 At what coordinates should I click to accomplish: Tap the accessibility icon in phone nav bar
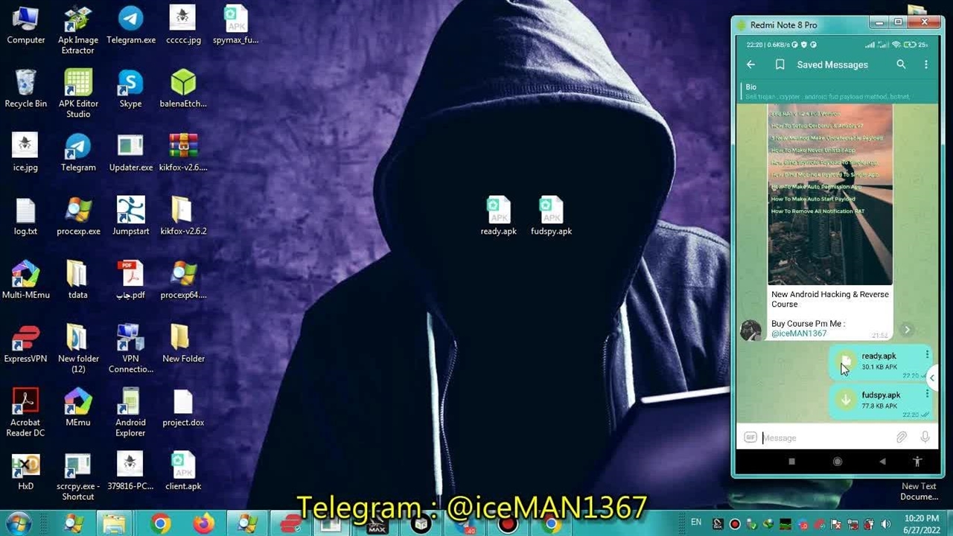(x=917, y=462)
